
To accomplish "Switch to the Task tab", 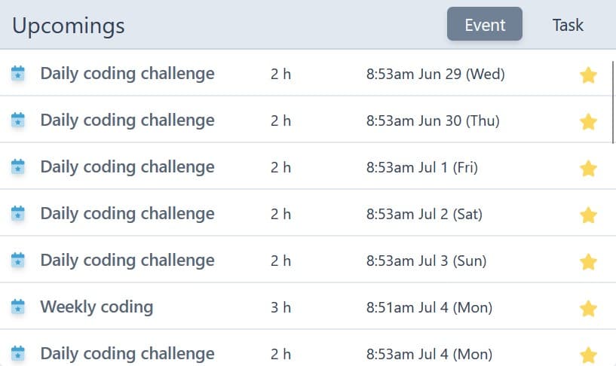I will tap(568, 25).
